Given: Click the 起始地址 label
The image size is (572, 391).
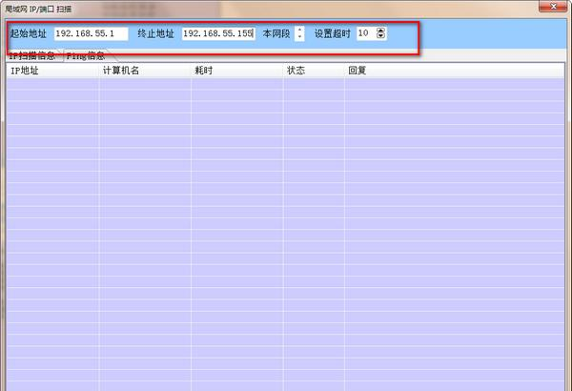Looking at the screenshot, I should (29, 33).
